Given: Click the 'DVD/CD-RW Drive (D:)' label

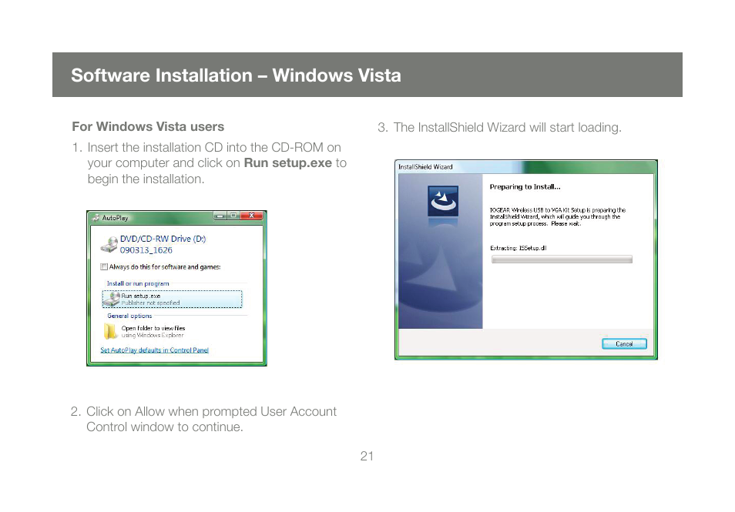Looking at the screenshot, I should tap(163, 239).
